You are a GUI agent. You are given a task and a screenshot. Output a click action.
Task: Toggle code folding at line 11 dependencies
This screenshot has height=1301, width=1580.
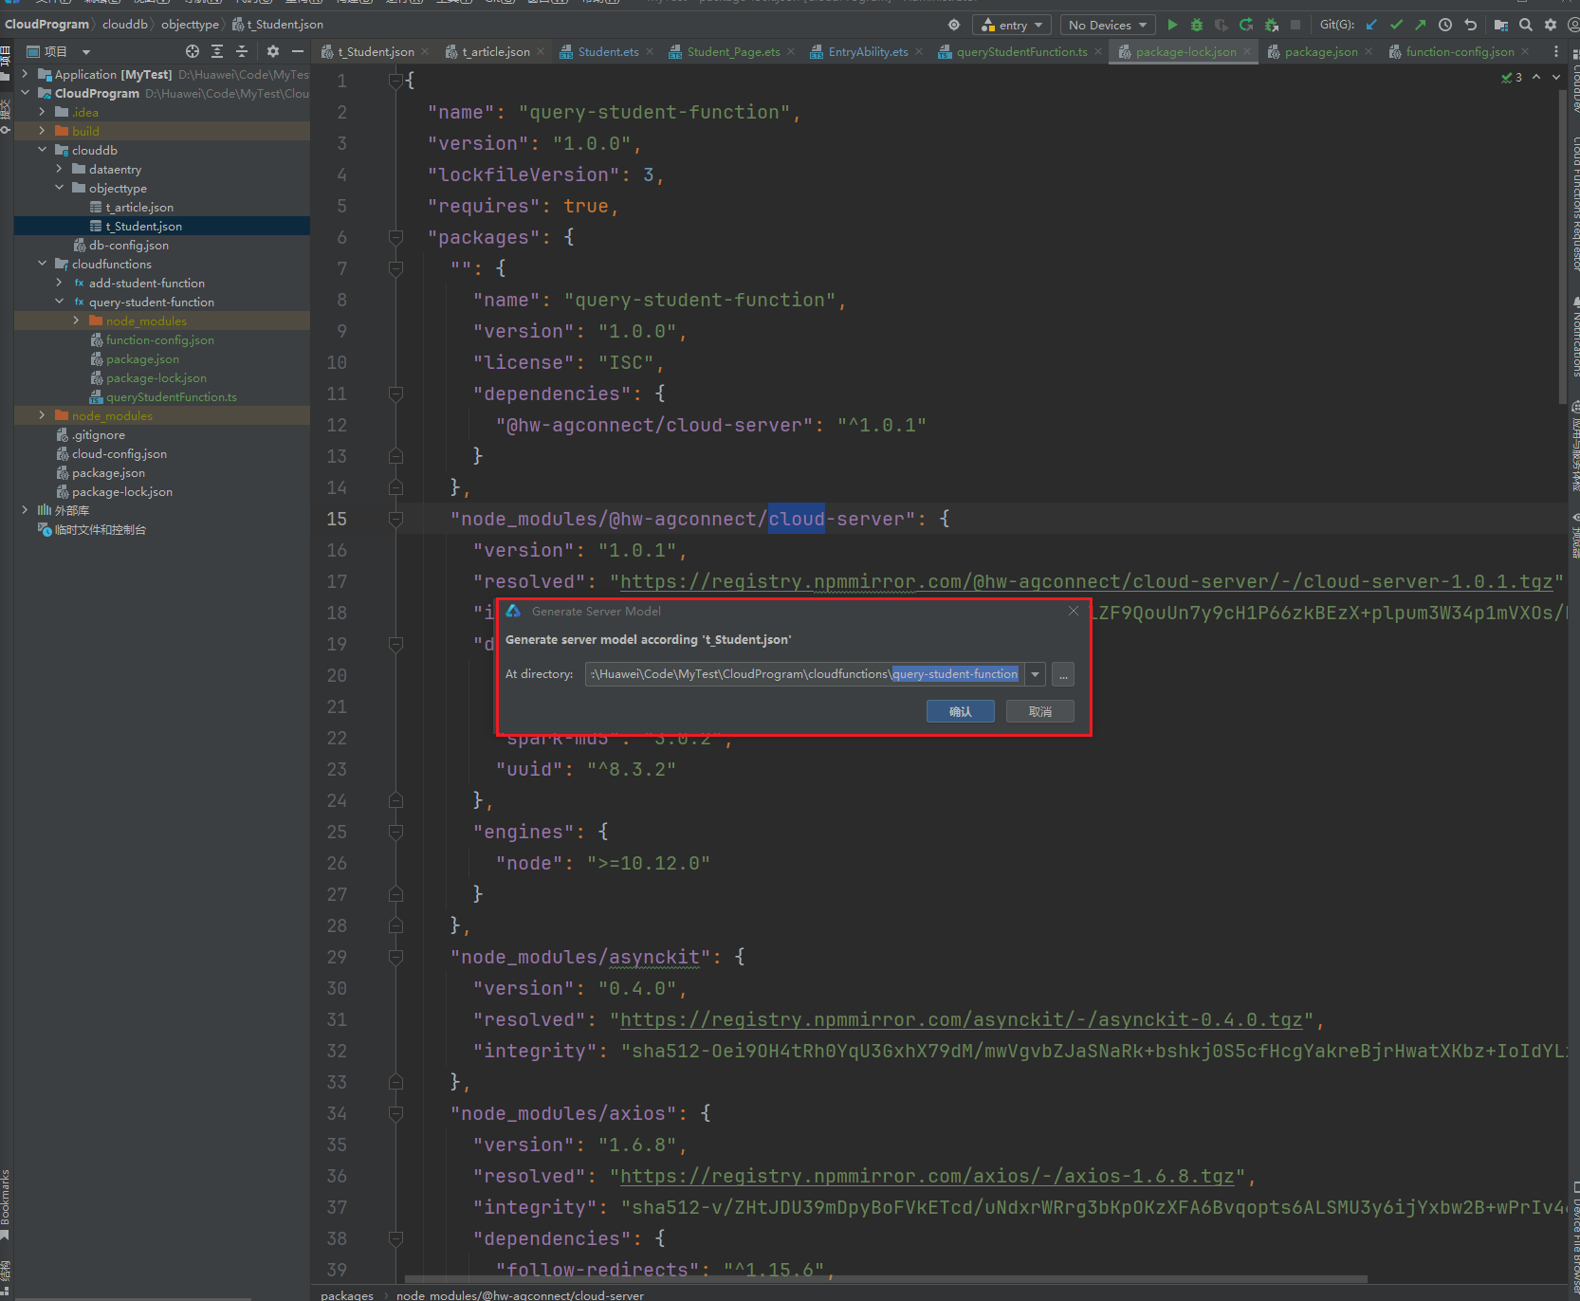pyautogui.click(x=395, y=394)
